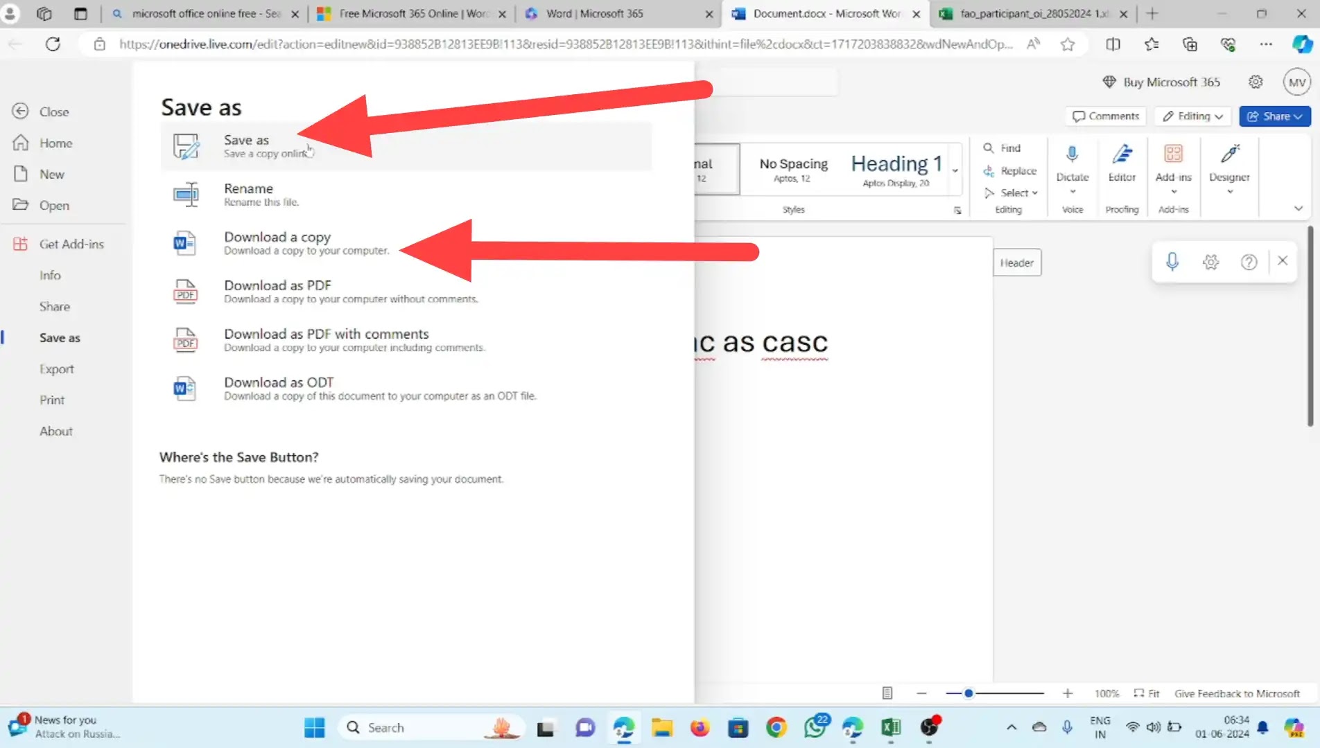Screen dimensions: 1320x748
Task: Select Download a copy to your computer
Action: pyautogui.click(x=406, y=243)
